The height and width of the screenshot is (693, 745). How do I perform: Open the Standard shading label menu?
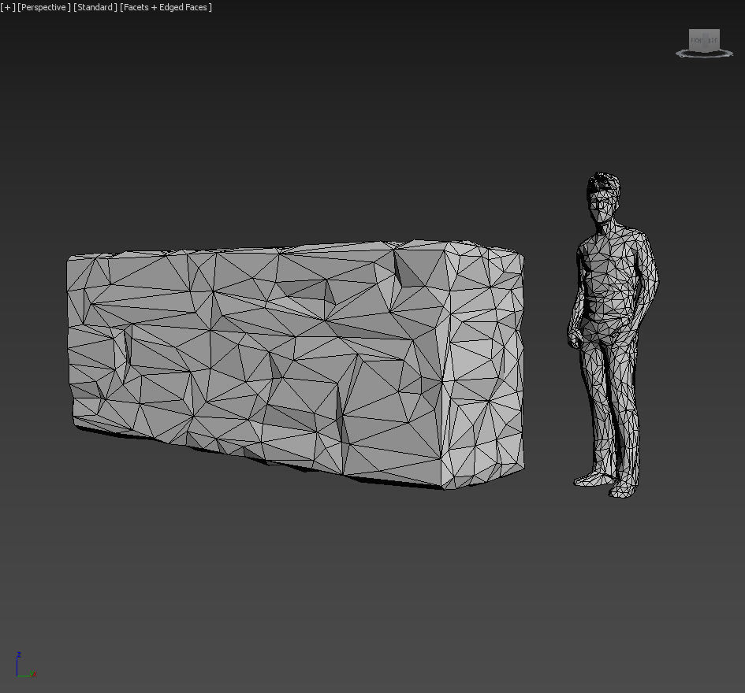click(95, 7)
